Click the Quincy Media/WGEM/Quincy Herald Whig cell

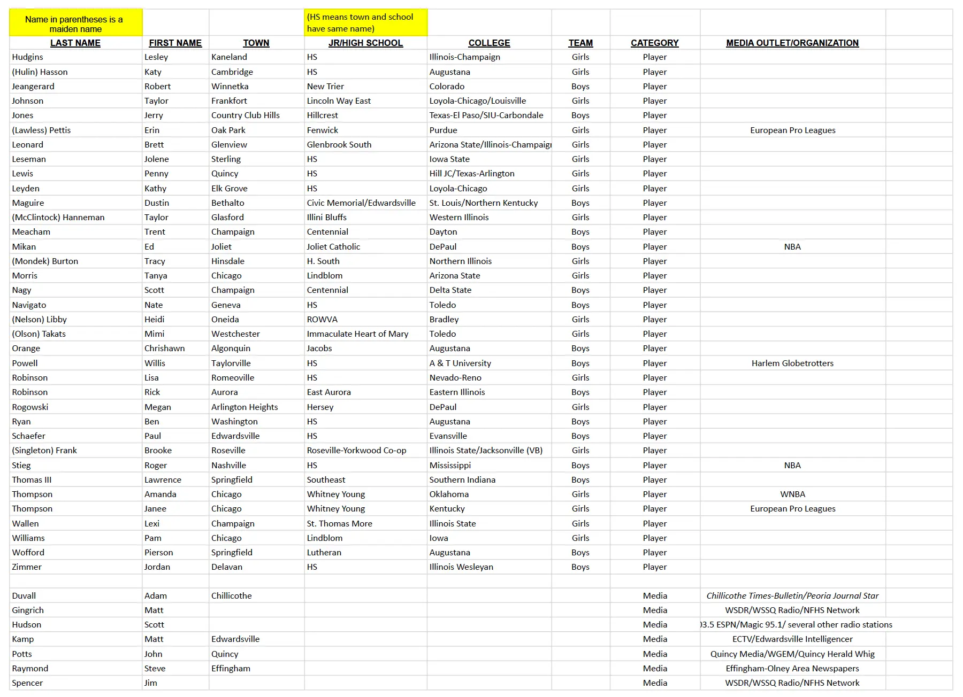[x=792, y=654]
